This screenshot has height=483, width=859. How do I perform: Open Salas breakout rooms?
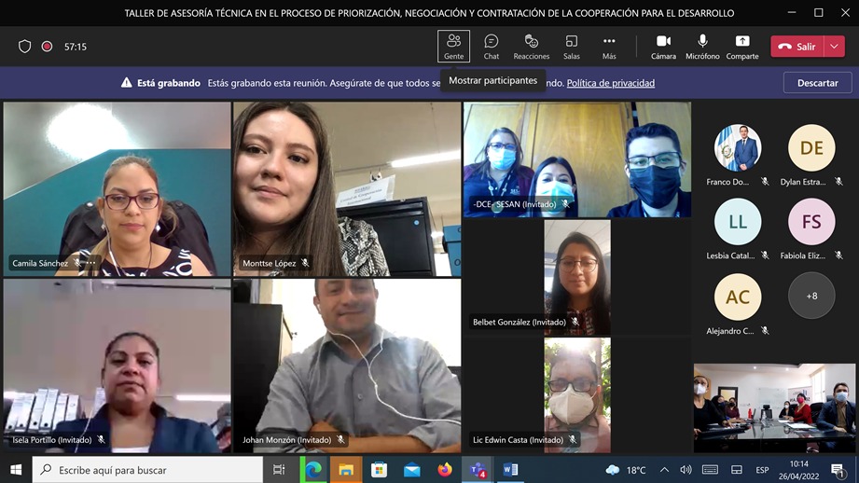pyautogui.click(x=572, y=47)
